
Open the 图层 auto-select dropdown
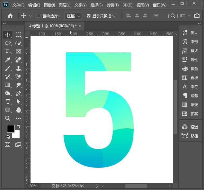click(73, 16)
